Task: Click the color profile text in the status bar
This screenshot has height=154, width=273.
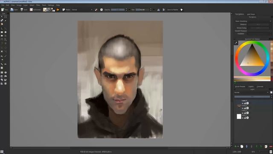Action: [x=96, y=152]
